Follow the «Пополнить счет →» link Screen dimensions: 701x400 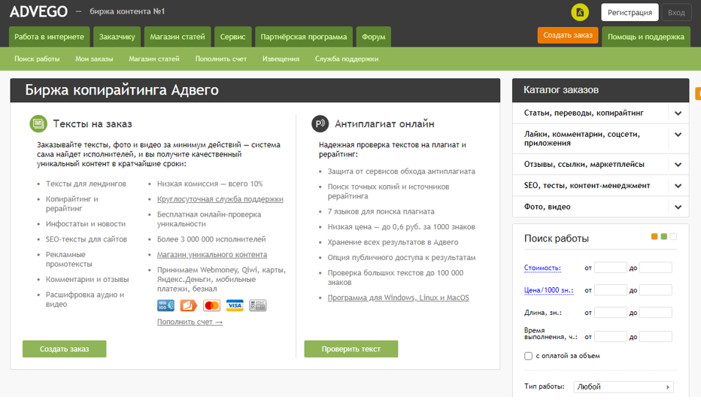tap(190, 322)
